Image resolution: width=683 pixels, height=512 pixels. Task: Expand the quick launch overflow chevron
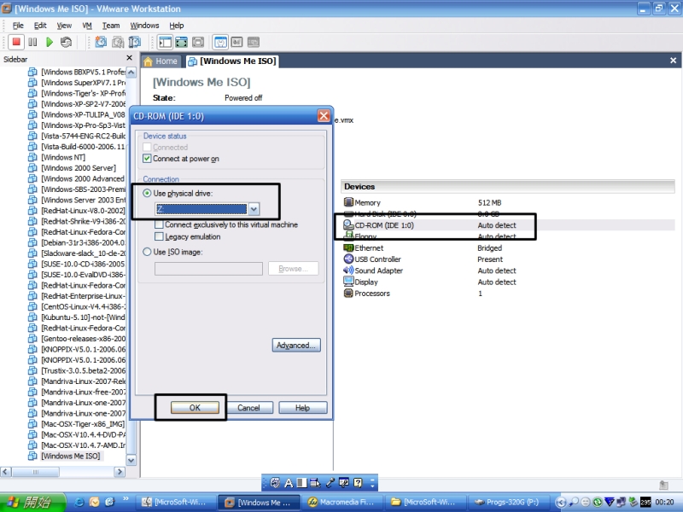pos(126,499)
